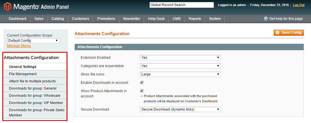Image resolution: width=311 pixels, height=123 pixels.
Task: Open the CMS menu
Action: click(x=177, y=19)
